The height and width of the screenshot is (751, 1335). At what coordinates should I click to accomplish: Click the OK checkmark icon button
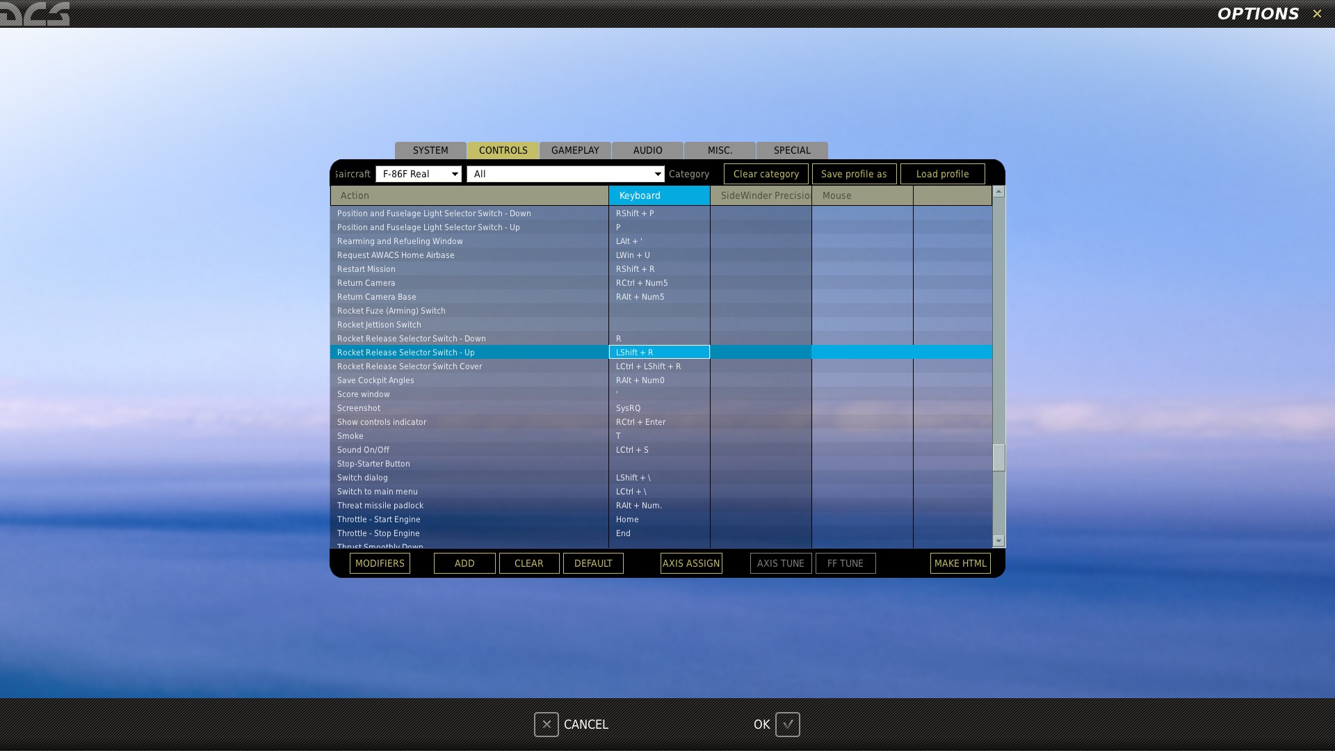788,725
